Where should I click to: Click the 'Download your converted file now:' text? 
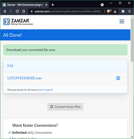[x=31, y=50]
